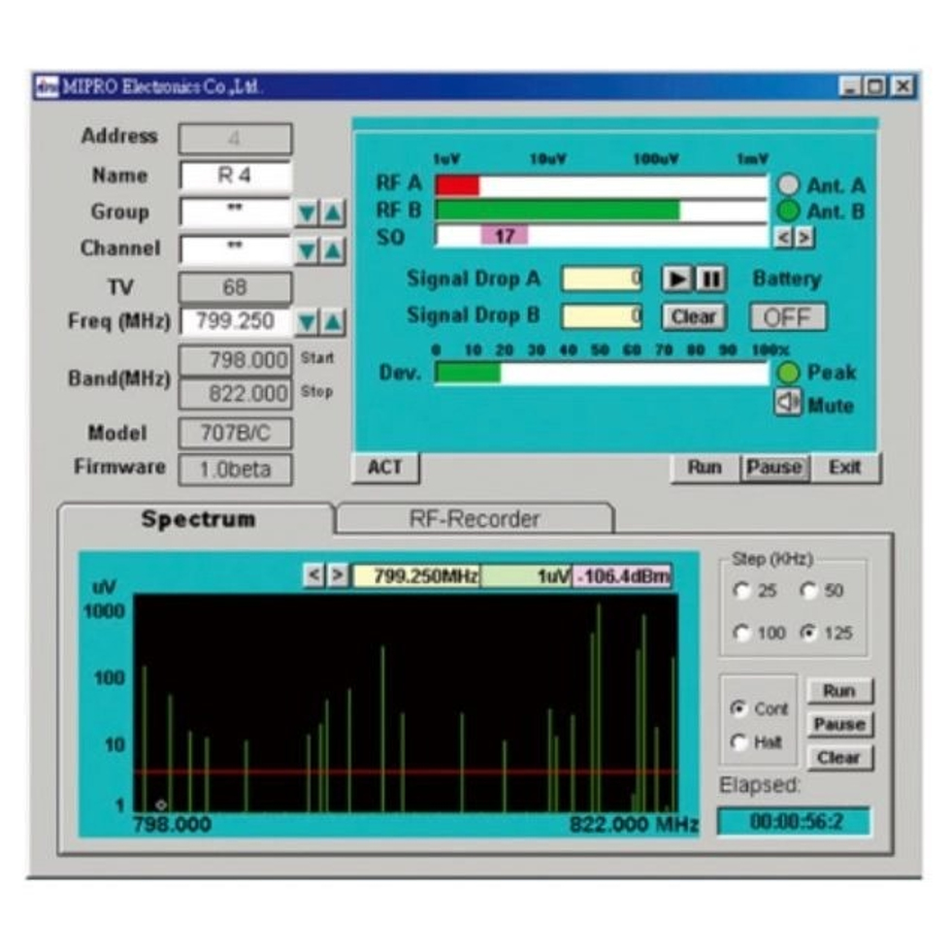951x951 pixels.
Task: Select the 50 KHz step radio
Action: point(807,590)
